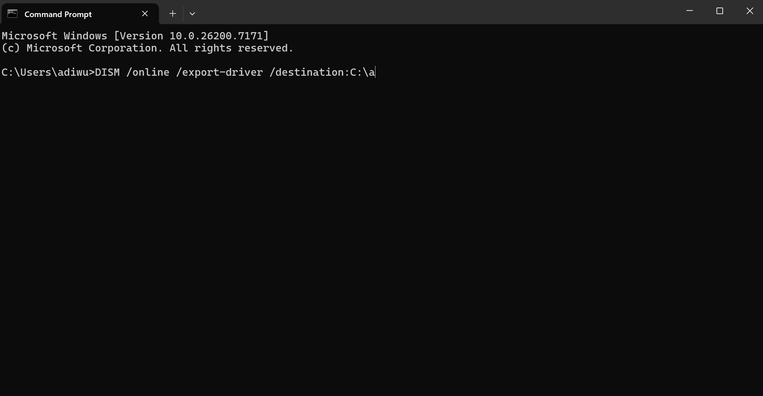The width and height of the screenshot is (763, 396).
Task: Click the blinking cursor after C:\a
Action: click(x=375, y=72)
